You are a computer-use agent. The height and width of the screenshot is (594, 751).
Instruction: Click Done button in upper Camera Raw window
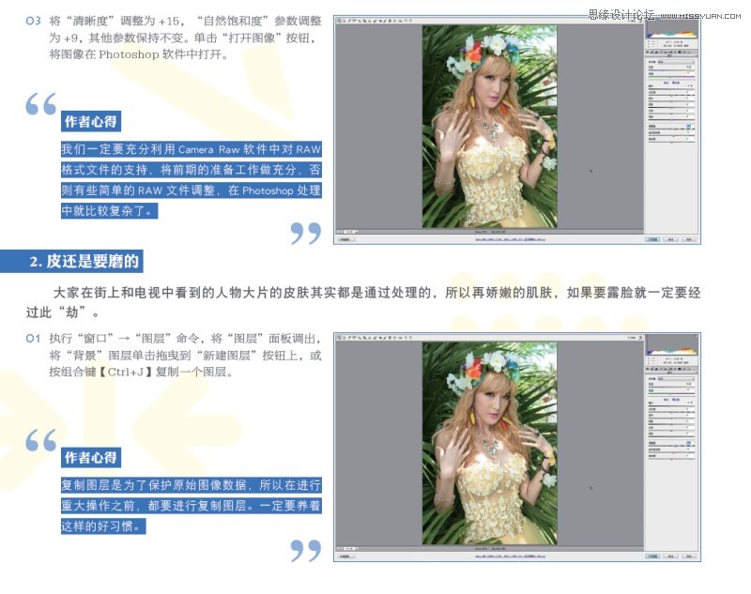pyautogui.click(x=689, y=239)
